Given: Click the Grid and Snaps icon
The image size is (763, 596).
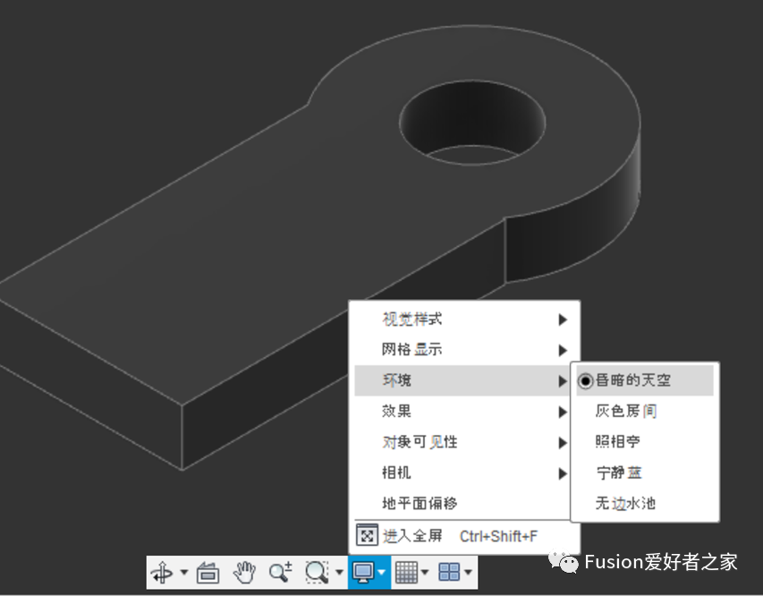Looking at the screenshot, I should point(406,572).
